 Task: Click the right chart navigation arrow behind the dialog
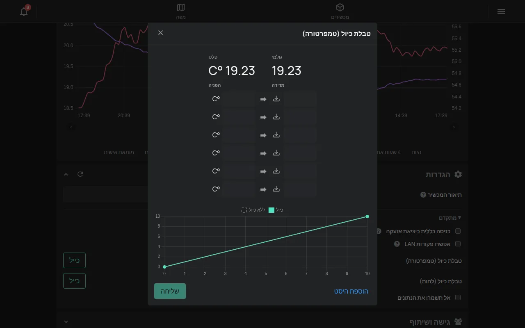pyautogui.click(x=454, y=127)
